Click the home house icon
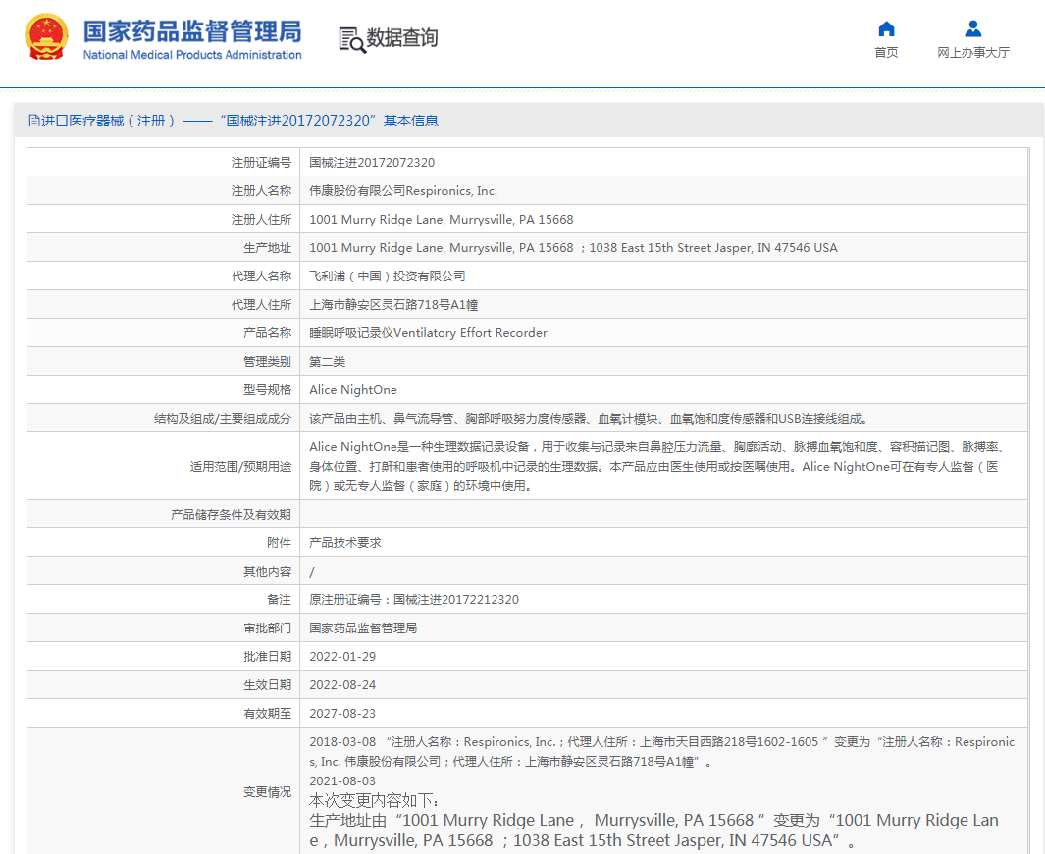 (886, 28)
